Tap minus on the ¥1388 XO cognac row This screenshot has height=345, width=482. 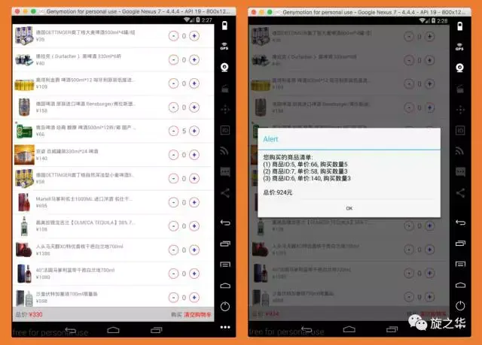point(173,250)
